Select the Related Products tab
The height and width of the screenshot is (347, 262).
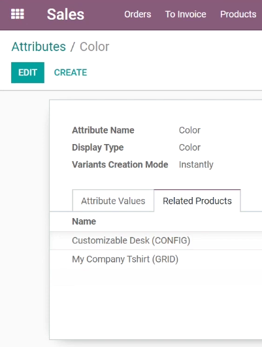197,201
